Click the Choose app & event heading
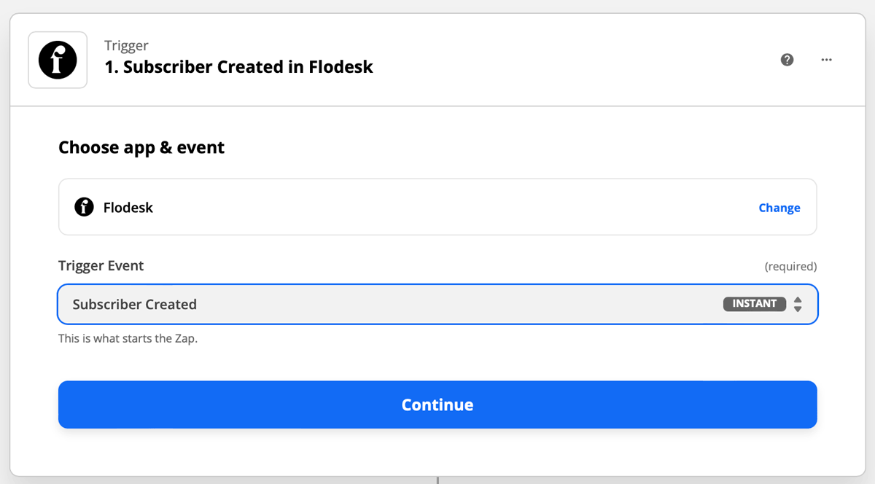The height and width of the screenshot is (484, 875). click(x=141, y=147)
